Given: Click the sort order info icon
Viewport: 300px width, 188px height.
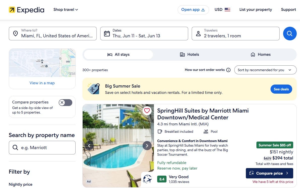Looking at the screenshot, I should click(228, 70).
